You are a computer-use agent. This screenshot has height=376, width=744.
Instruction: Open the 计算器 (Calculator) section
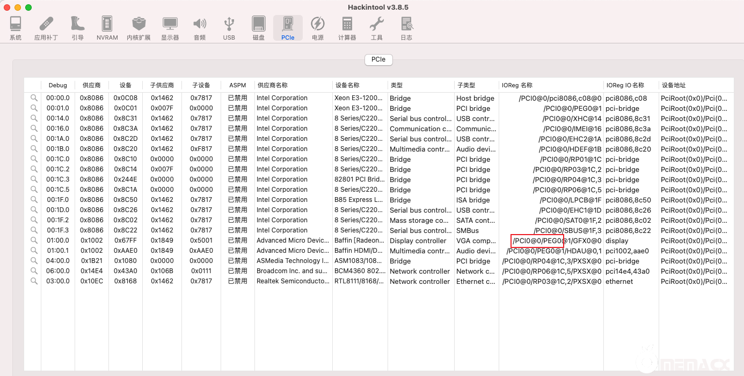[347, 28]
